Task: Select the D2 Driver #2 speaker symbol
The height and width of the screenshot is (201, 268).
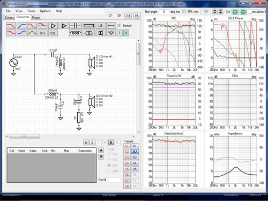Action: pos(92,102)
